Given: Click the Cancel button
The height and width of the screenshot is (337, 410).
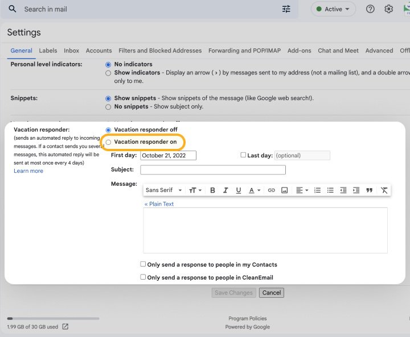Looking at the screenshot, I should [271, 293].
